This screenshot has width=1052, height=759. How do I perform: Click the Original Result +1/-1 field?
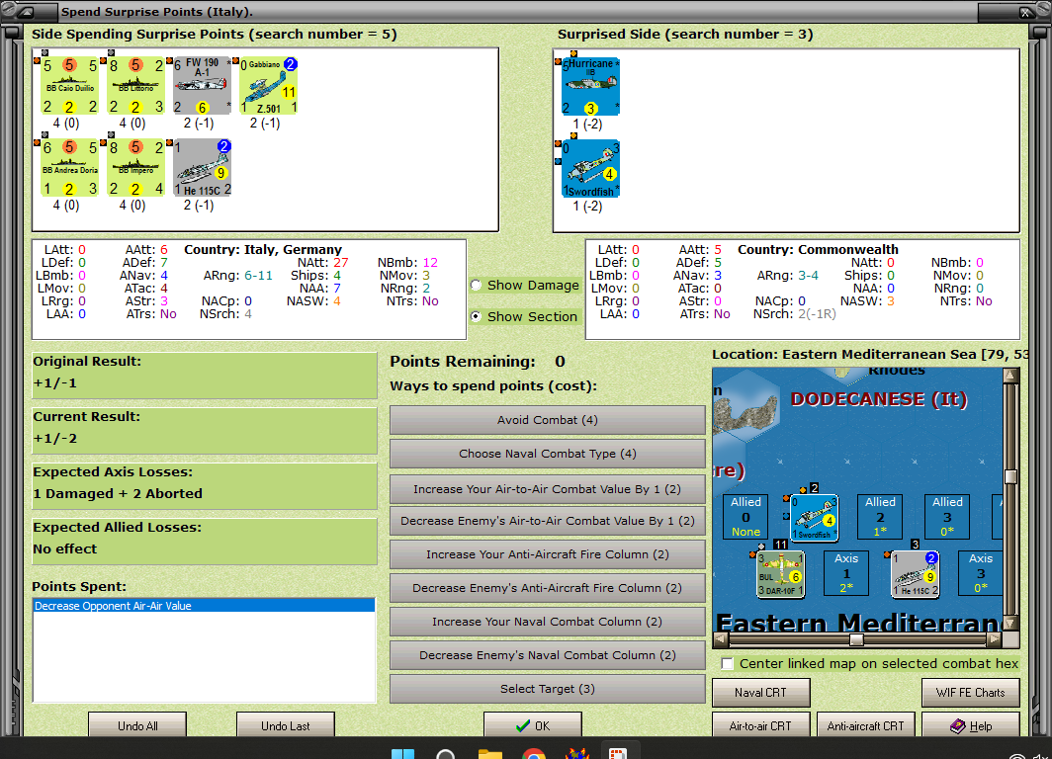[205, 376]
